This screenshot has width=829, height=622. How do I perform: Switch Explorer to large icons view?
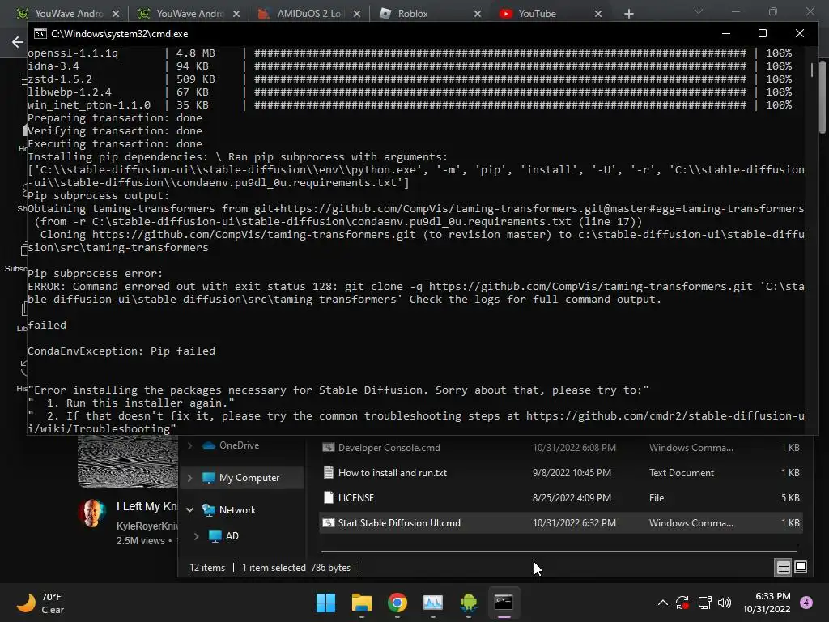click(x=801, y=567)
